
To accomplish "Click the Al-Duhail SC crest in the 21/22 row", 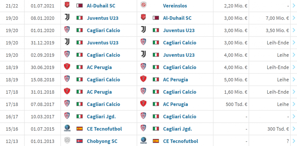I will [67, 5].
